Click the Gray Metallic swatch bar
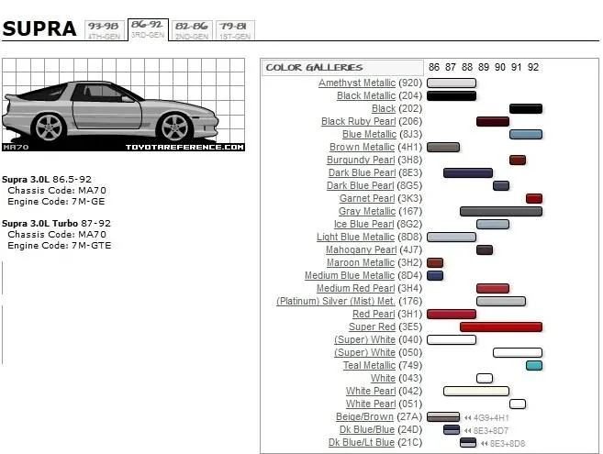The height and width of the screenshot is (454, 603). (501, 212)
